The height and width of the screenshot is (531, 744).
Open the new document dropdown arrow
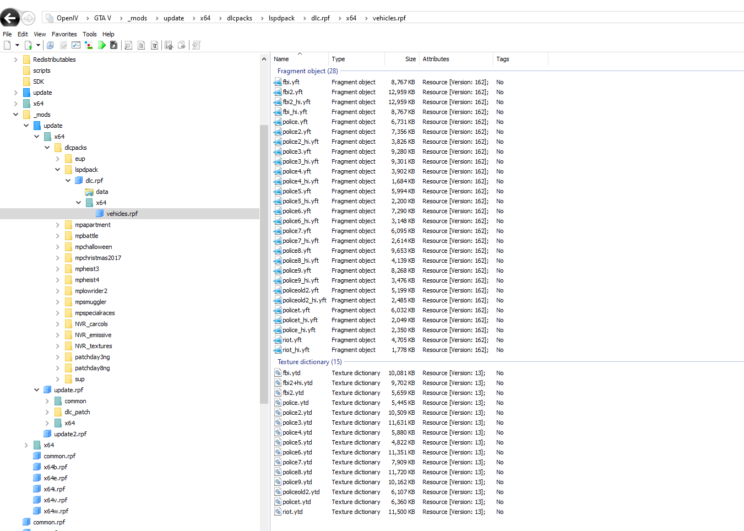pos(17,45)
